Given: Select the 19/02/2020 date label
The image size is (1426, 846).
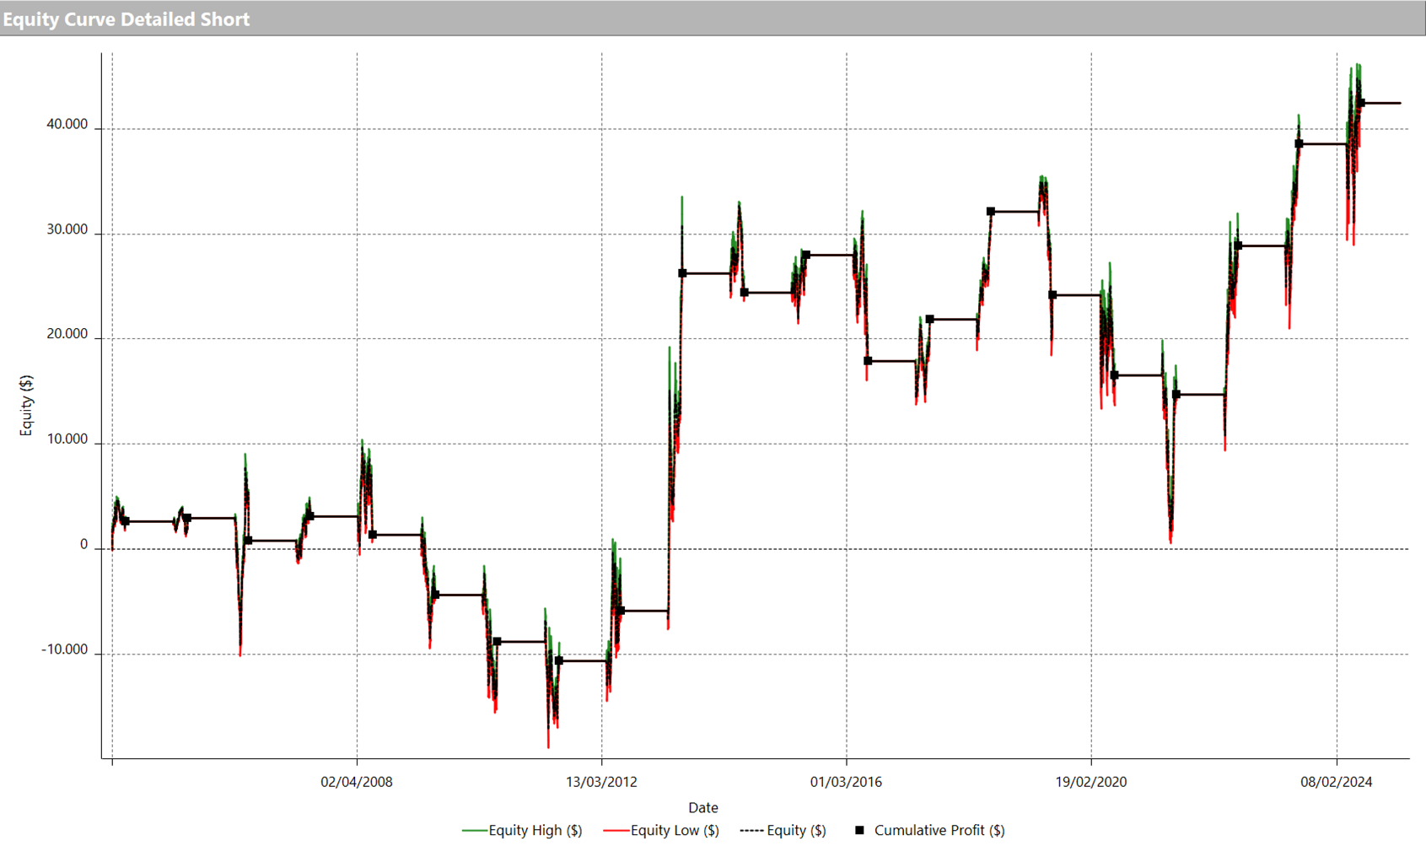Looking at the screenshot, I should 1090,782.
